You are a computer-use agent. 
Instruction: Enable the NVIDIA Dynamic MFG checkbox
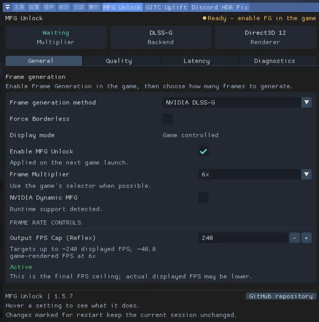[x=204, y=198]
